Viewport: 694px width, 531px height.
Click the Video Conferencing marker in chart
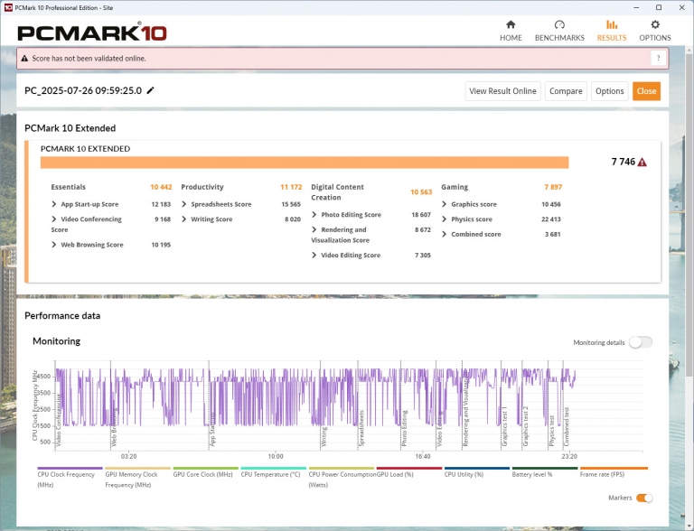pos(58,419)
